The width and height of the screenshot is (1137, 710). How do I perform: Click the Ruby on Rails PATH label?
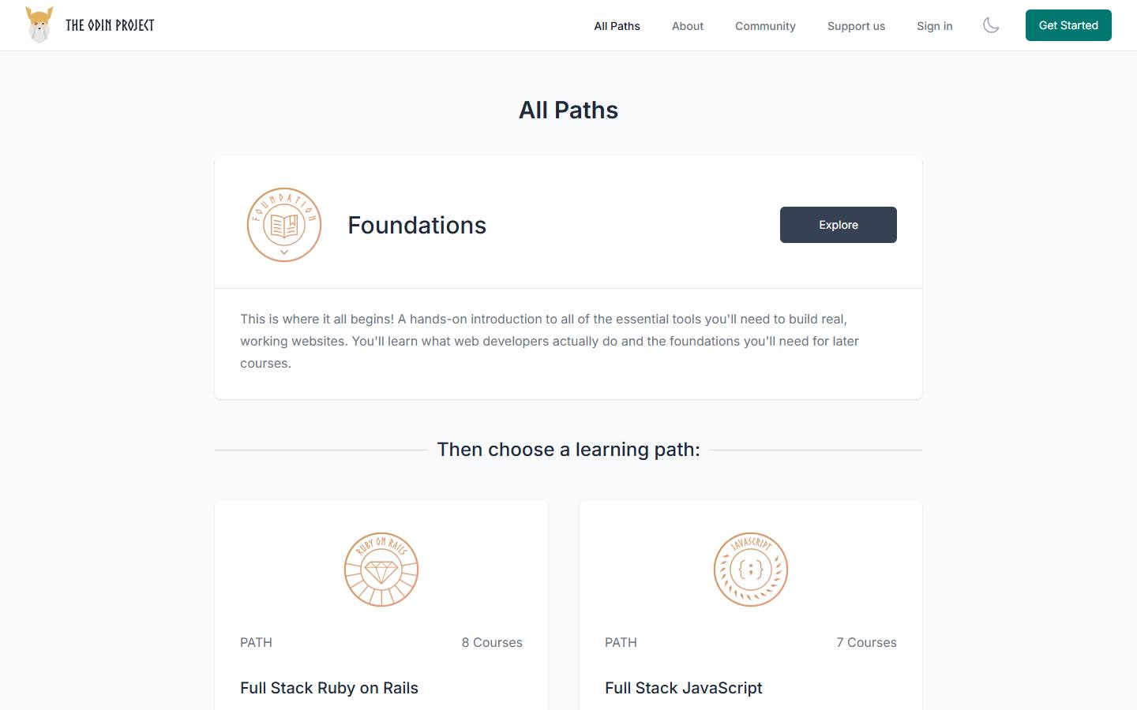[256, 642]
